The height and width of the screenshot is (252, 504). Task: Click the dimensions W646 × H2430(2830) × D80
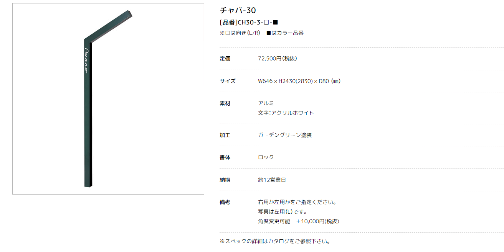click(299, 81)
